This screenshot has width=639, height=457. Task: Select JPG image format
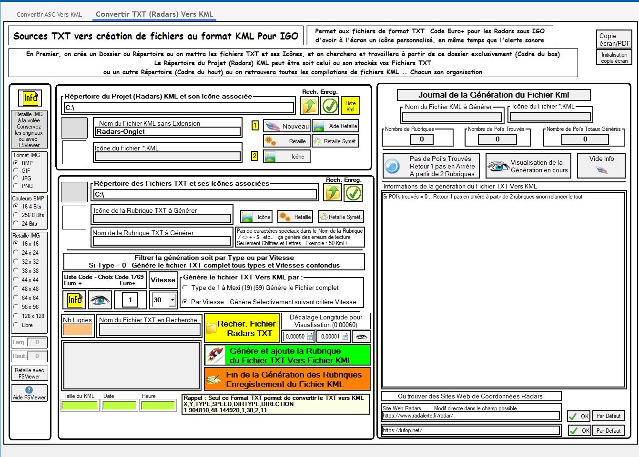coord(16,178)
